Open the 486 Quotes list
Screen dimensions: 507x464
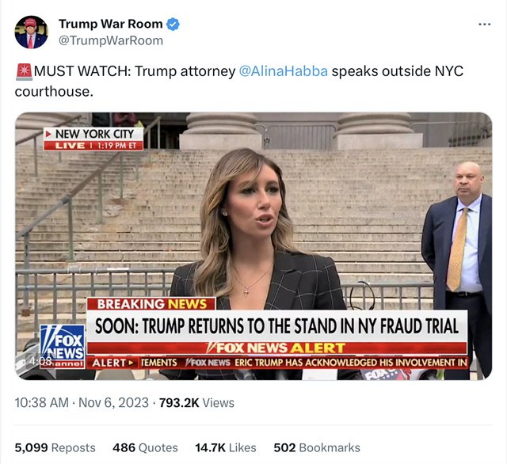pyautogui.click(x=145, y=448)
